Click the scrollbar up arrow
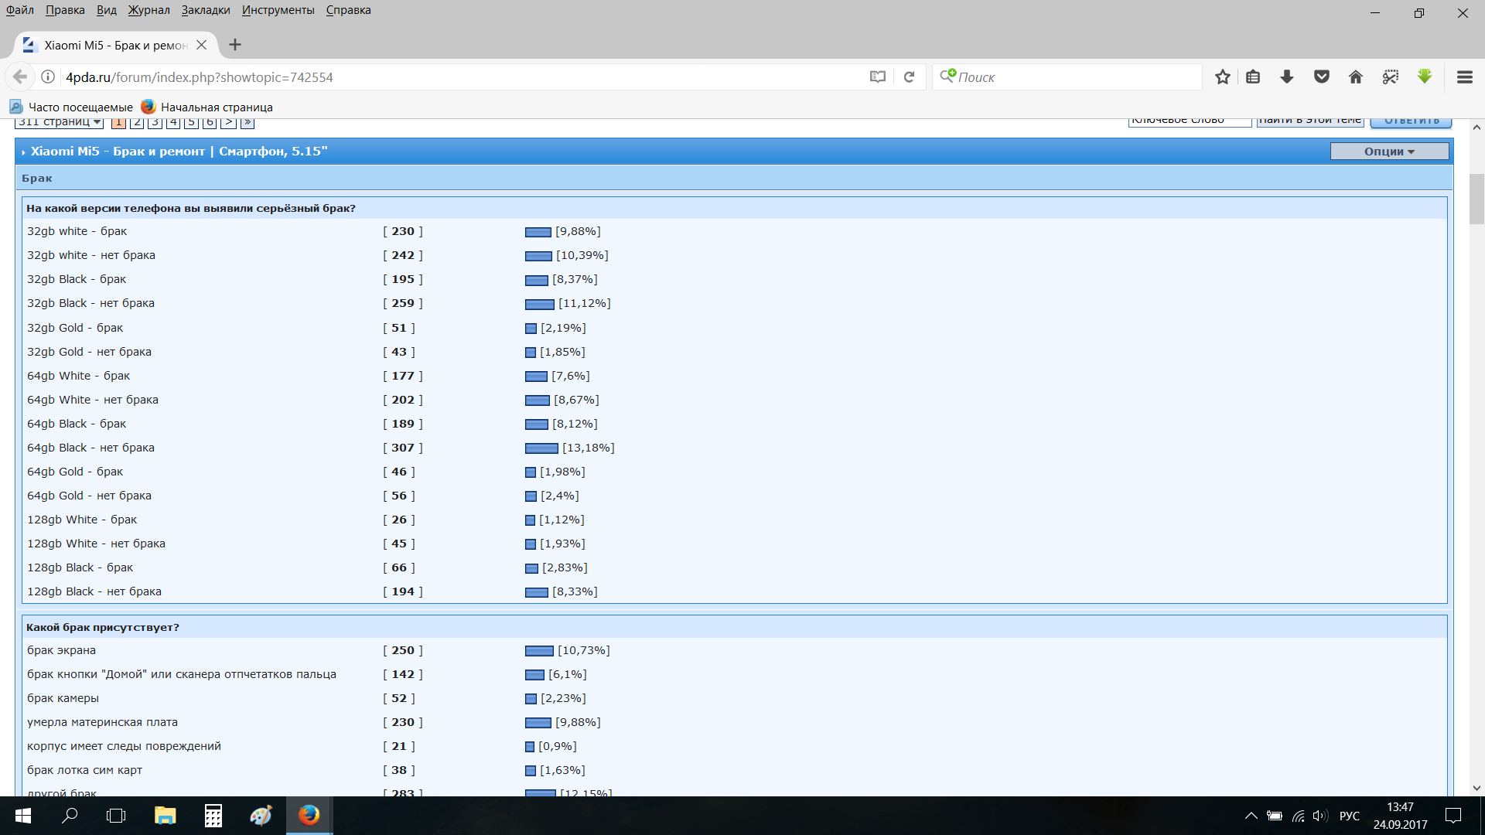Screen dimensions: 1485x835 [1476, 127]
